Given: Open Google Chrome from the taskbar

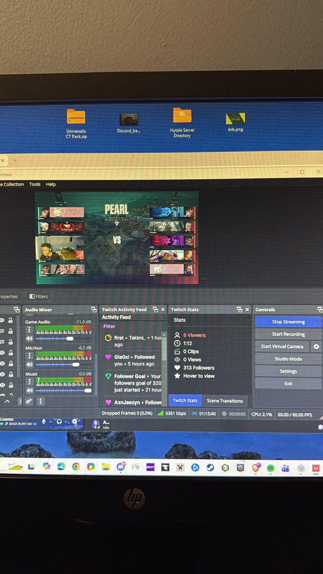Looking at the screenshot, I should click(76, 466).
